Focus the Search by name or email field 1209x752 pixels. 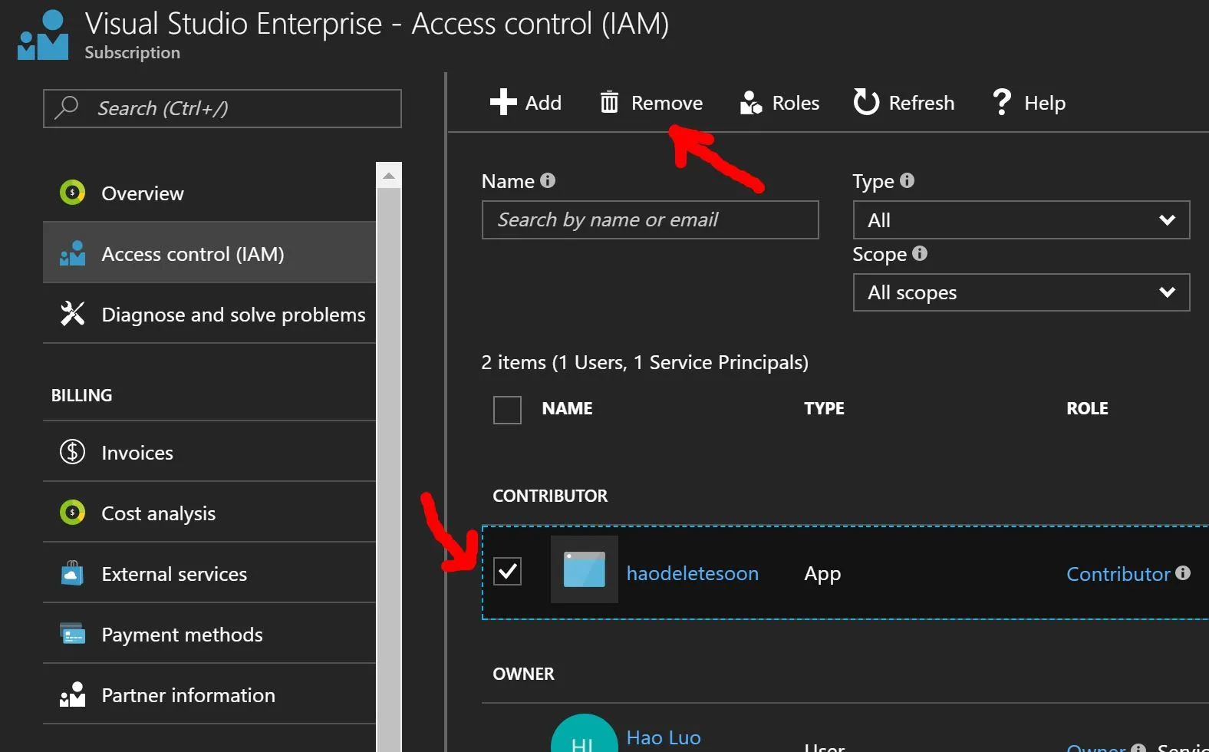[650, 220]
